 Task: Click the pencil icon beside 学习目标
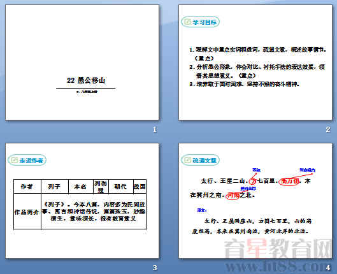pyautogui.click(x=187, y=22)
